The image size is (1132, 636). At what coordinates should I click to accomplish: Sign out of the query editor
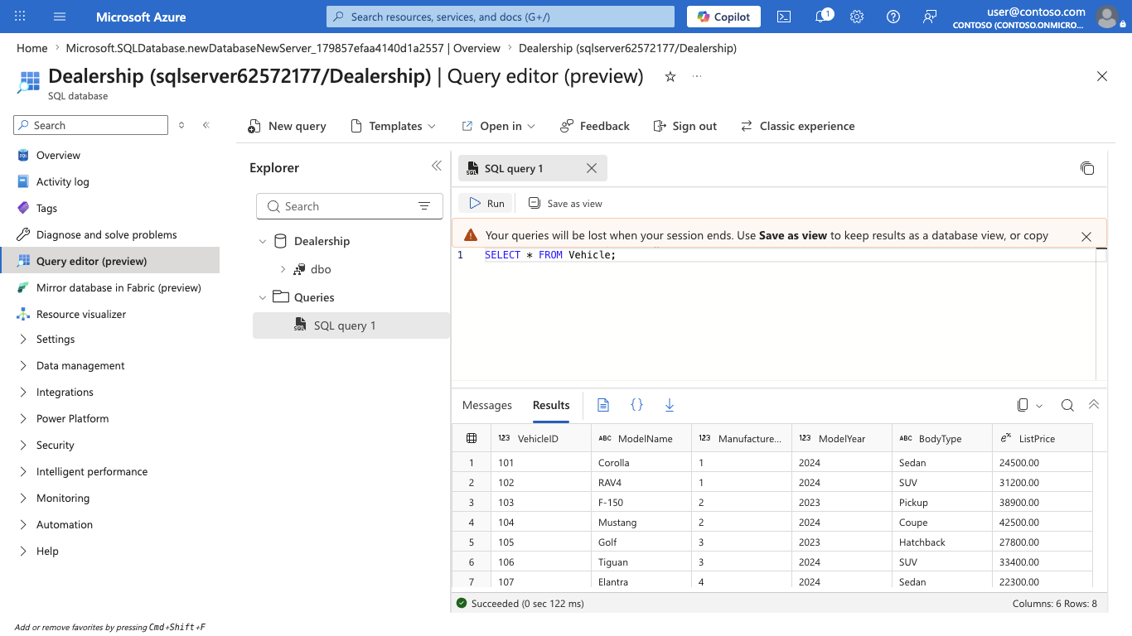[x=685, y=126]
